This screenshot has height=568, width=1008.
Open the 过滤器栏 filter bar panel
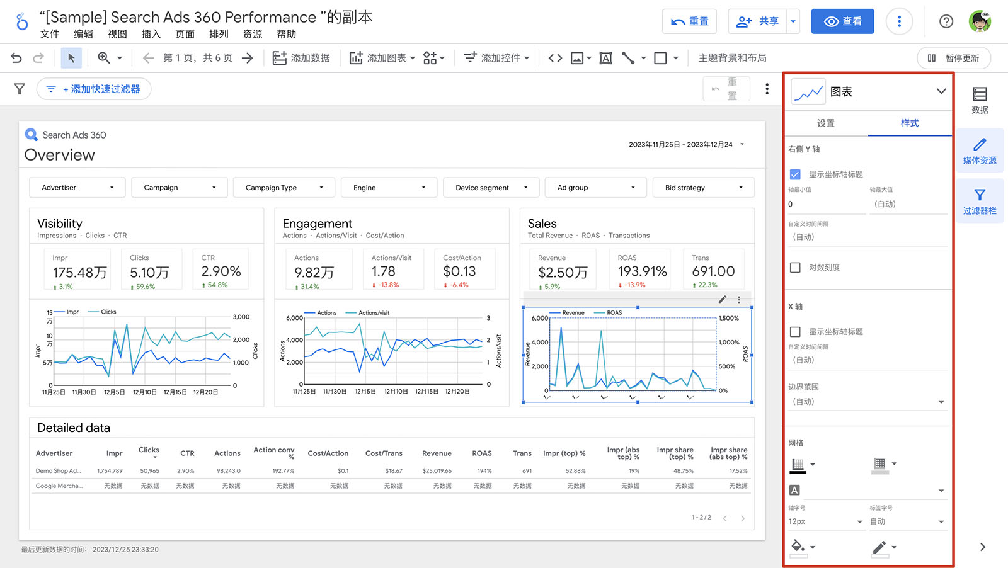pos(980,202)
